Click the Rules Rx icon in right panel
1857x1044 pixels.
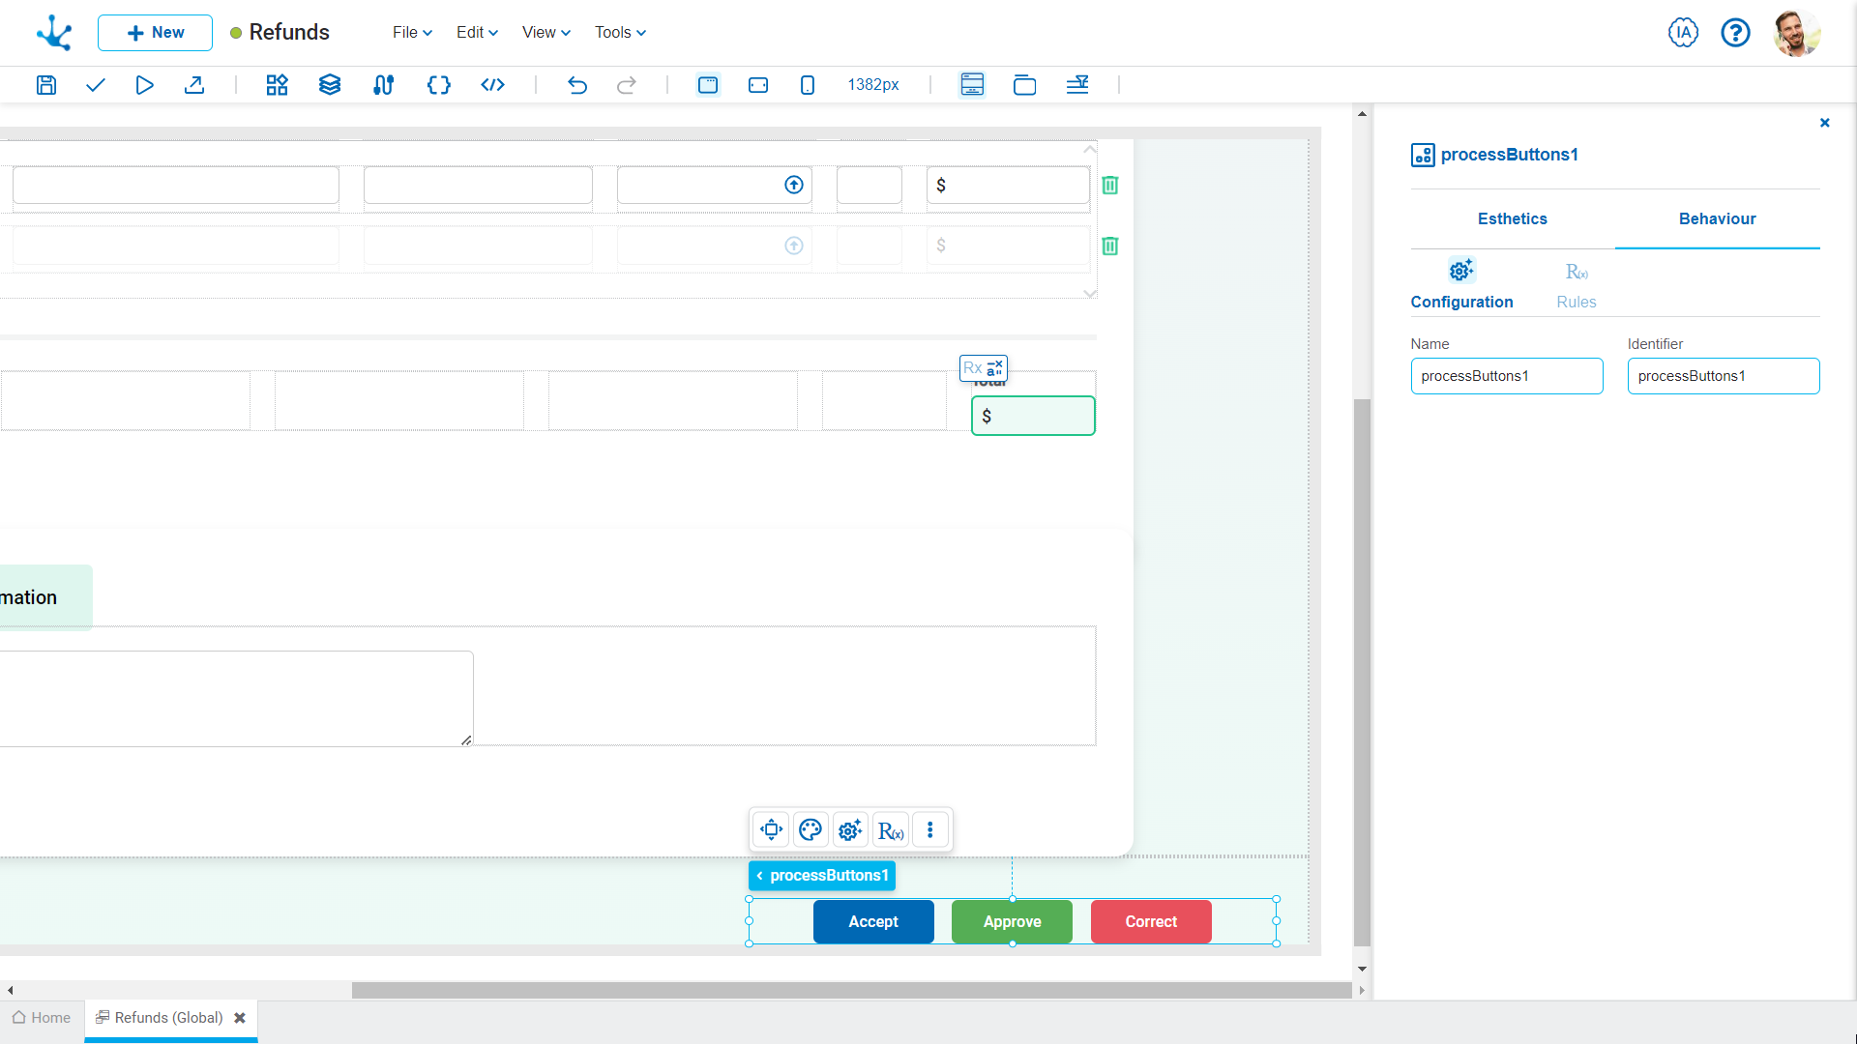point(1577,271)
